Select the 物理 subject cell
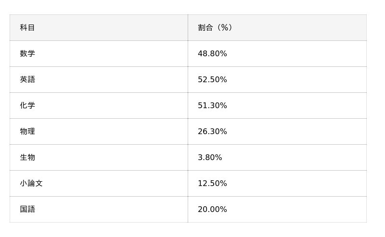385x237 pixels. click(27, 132)
